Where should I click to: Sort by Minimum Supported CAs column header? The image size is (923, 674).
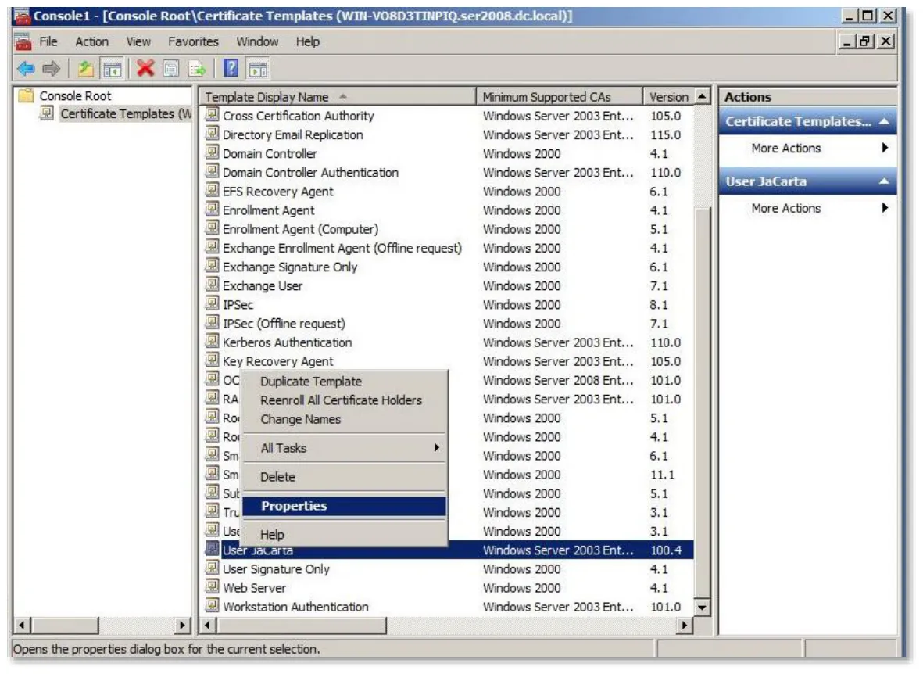click(x=560, y=97)
